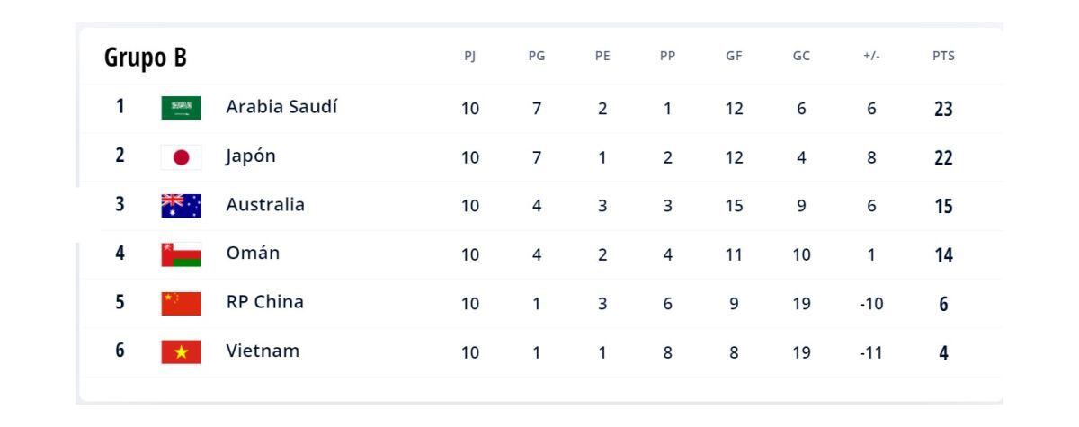Click the +/- goal difference header
Viewport: 1079px width, 427px height.
point(872,57)
